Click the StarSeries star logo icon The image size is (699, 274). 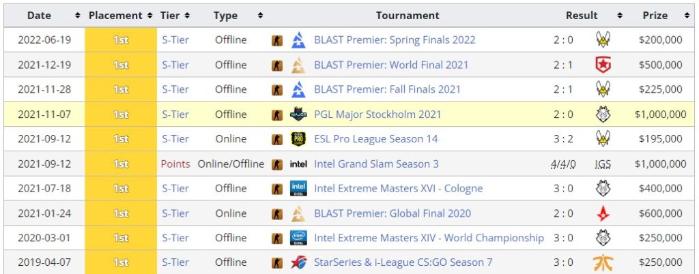click(298, 263)
